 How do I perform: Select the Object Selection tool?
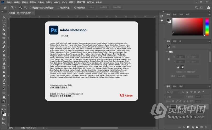tap(4, 30)
